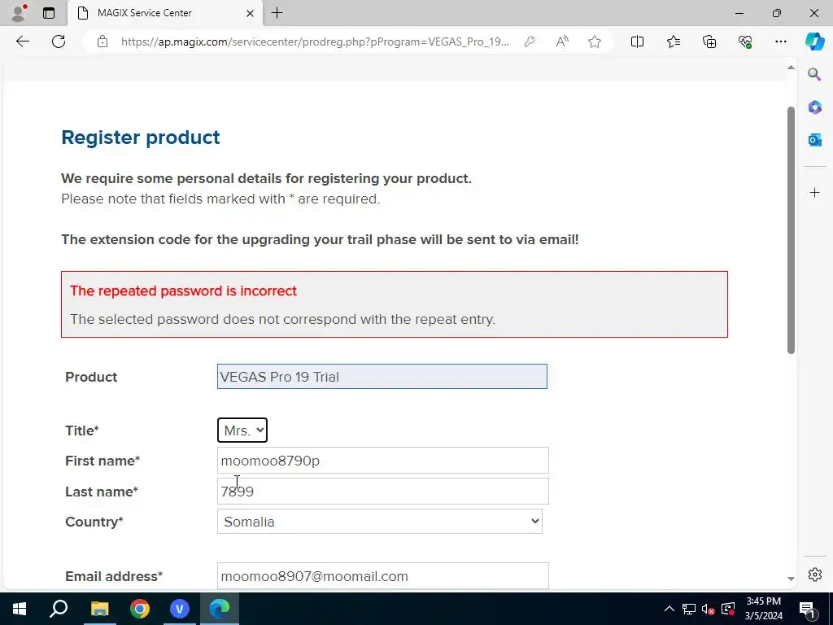This screenshot has height=625, width=833.
Task: Open the tab actions menu icon
Action: coord(48,13)
